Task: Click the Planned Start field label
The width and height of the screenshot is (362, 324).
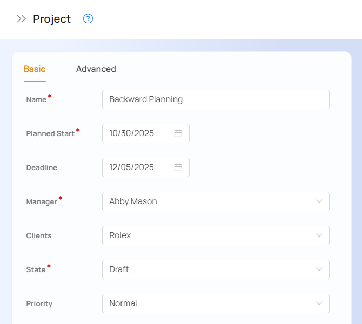Action: [x=50, y=133]
